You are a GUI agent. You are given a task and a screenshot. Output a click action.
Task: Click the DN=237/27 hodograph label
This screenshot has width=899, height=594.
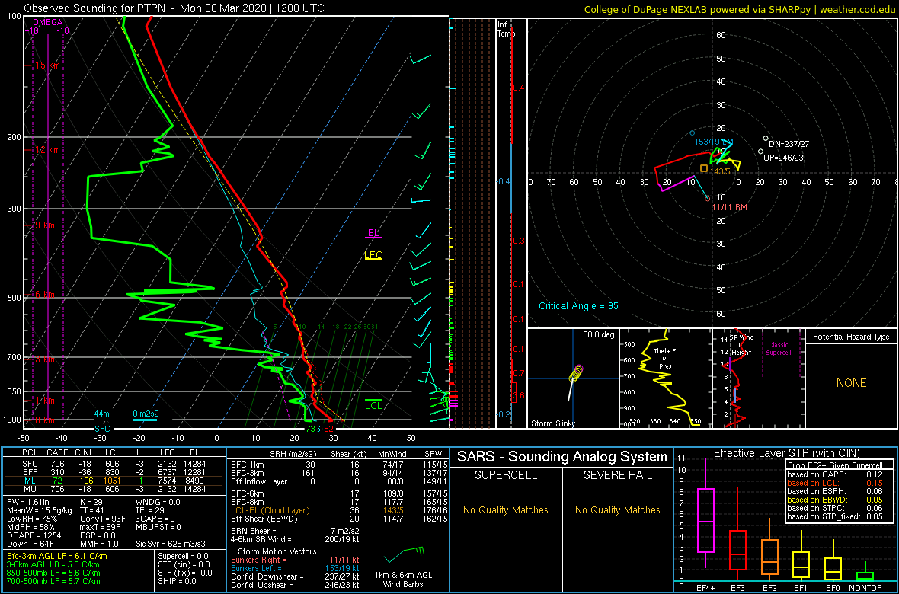[789, 145]
